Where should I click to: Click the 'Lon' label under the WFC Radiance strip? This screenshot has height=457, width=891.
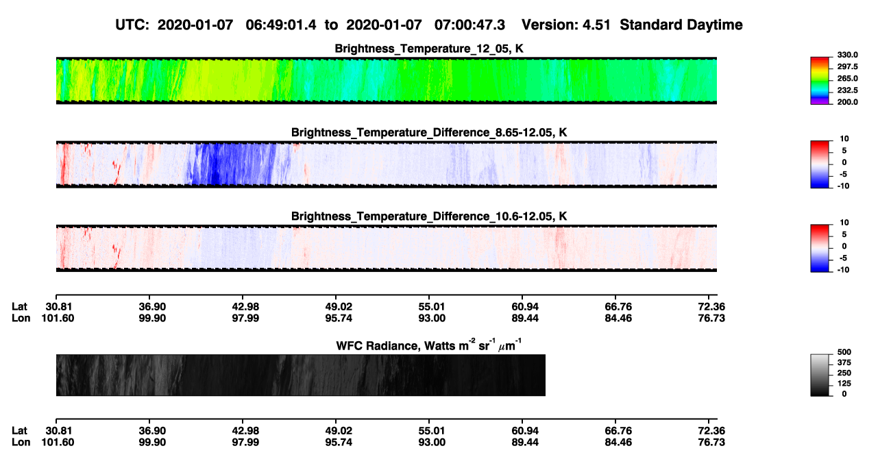21,443
